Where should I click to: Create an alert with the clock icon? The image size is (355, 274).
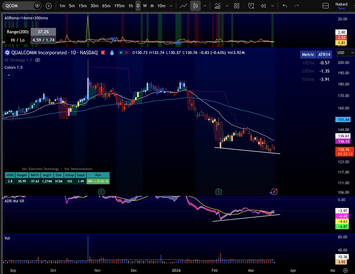click(251, 6)
